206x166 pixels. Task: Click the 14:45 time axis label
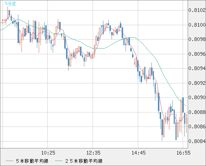pyautogui.click(x=139, y=153)
